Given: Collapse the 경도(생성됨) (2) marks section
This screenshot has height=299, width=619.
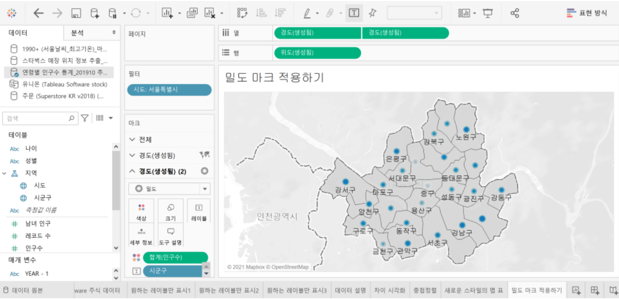Looking at the screenshot, I should (132, 171).
